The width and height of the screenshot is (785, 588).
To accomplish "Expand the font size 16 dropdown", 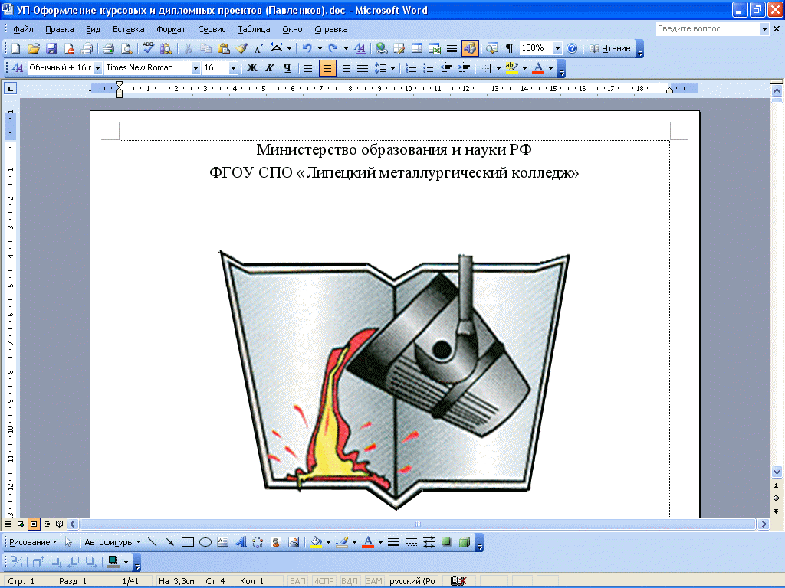I will pyautogui.click(x=233, y=67).
